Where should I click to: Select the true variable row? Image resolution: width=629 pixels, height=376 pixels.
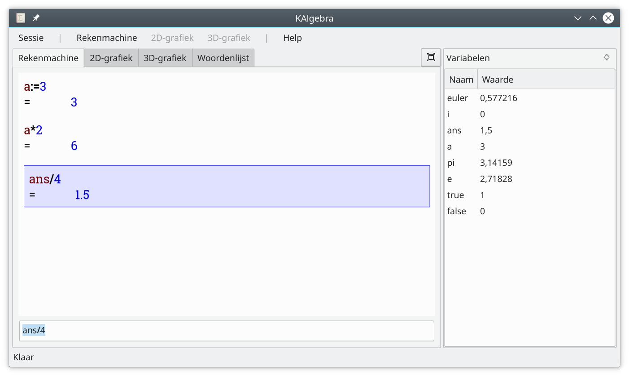529,195
